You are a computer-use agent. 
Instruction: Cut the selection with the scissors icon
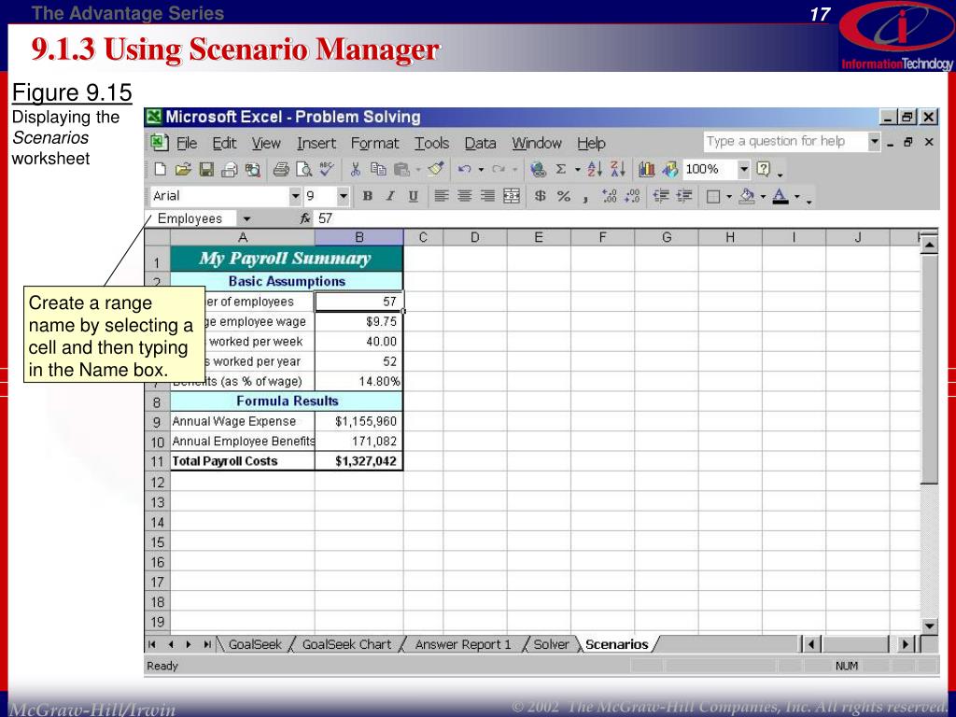tap(356, 170)
